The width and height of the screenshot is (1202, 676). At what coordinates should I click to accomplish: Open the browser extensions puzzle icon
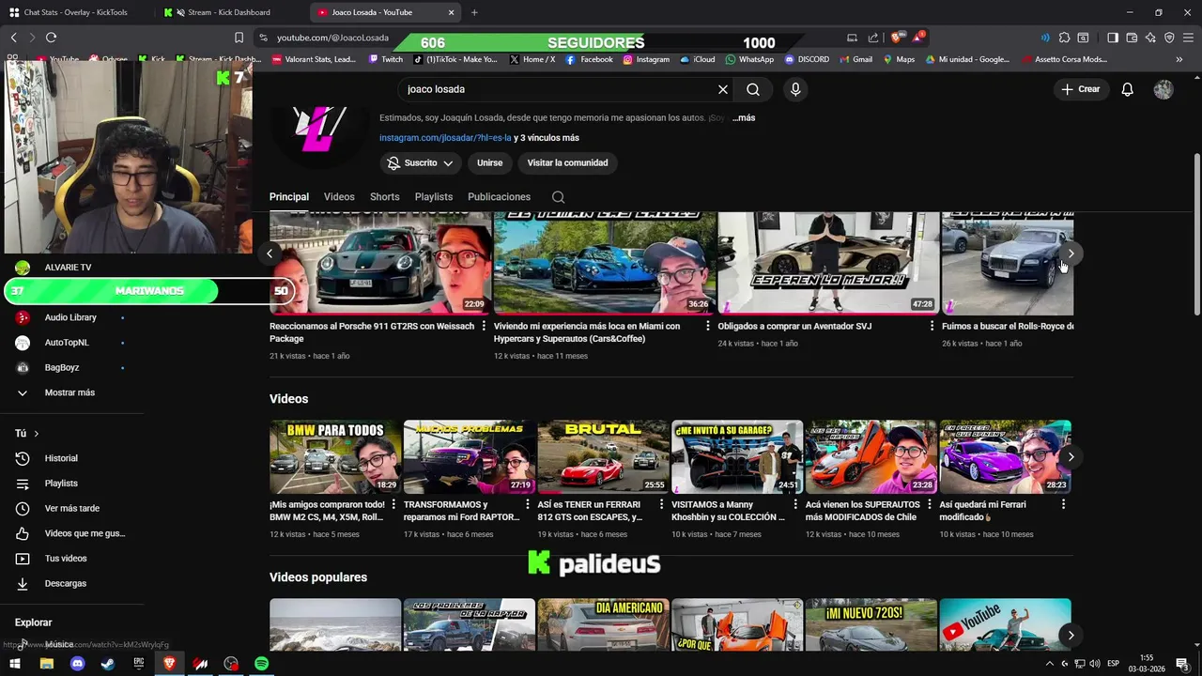1064,38
